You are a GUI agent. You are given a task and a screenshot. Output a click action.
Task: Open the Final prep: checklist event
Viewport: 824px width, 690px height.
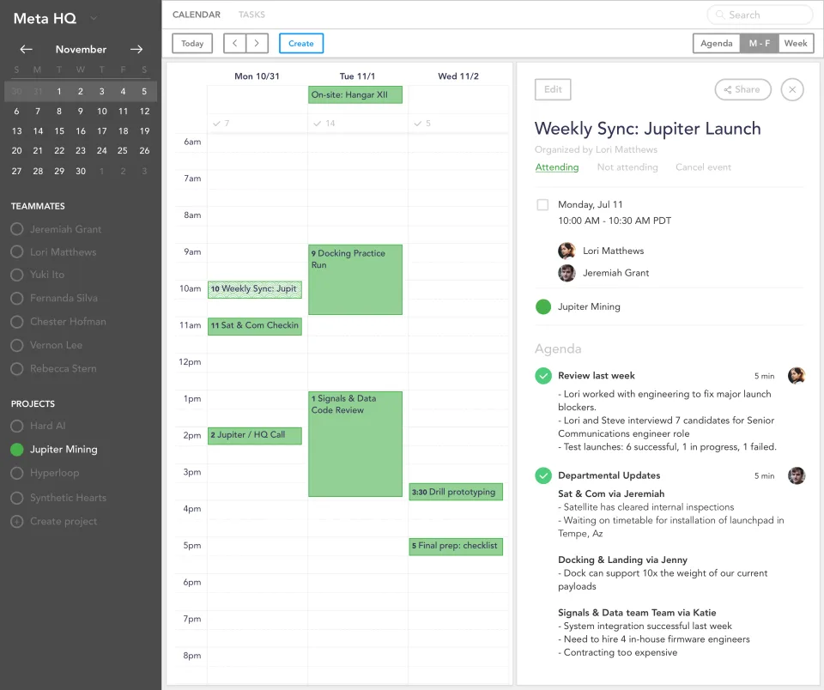[456, 546]
